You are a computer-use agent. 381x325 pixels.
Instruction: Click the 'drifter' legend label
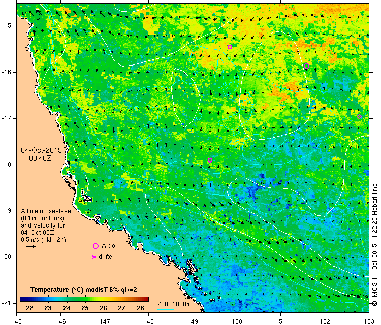click(x=107, y=257)
